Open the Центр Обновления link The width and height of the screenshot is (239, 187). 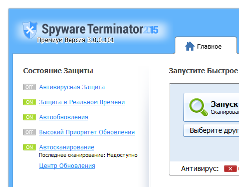[x=67, y=166]
